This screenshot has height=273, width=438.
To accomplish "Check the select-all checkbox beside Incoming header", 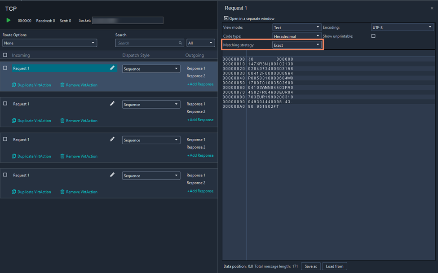I will (5, 55).
